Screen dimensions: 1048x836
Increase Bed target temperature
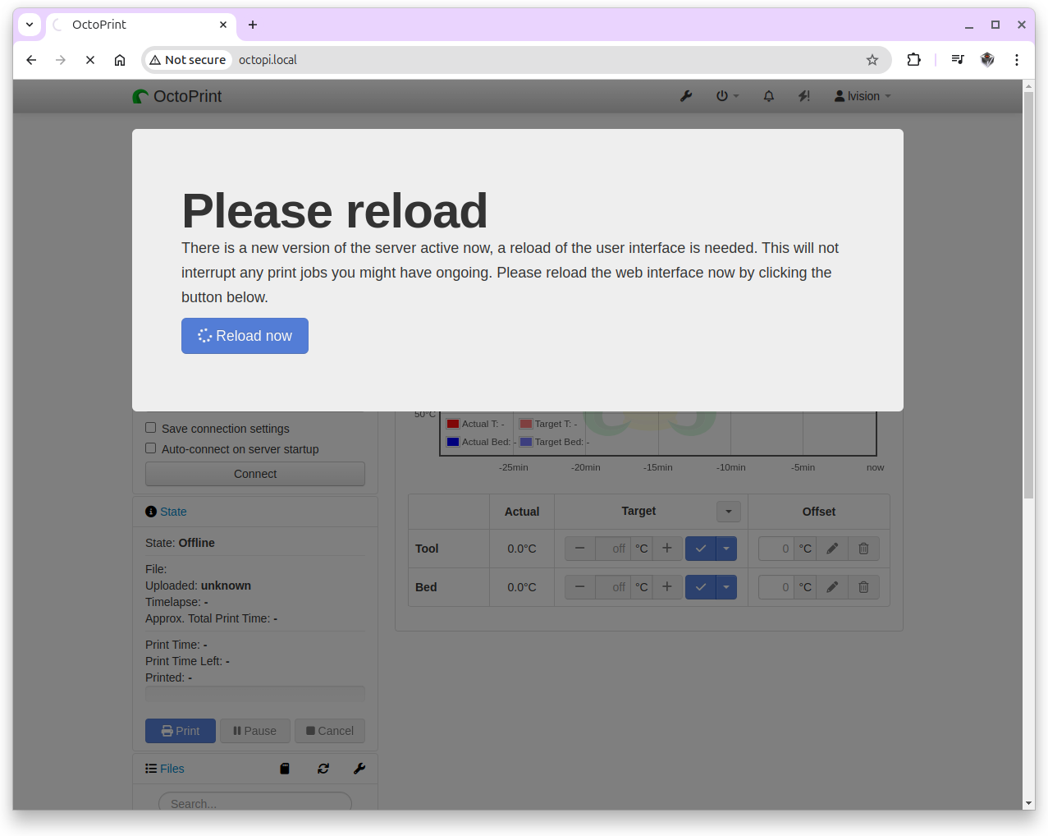point(667,587)
